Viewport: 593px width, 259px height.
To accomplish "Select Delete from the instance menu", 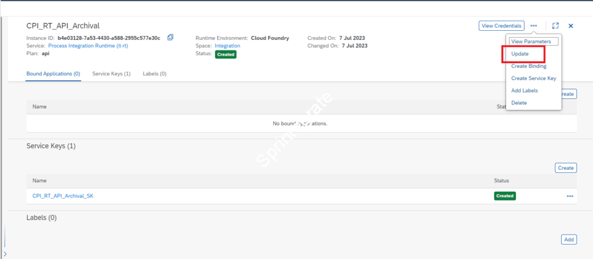I will pyautogui.click(x=519, y=103).
